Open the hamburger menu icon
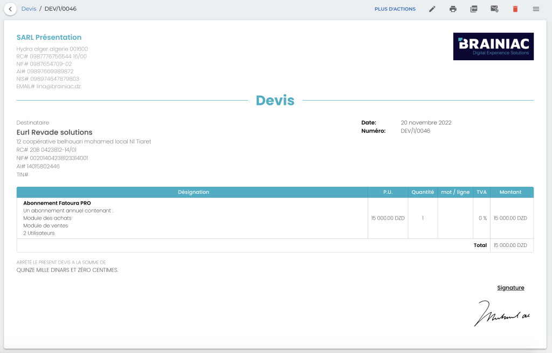Screen dimensions: 552x353 pos(536,9)
